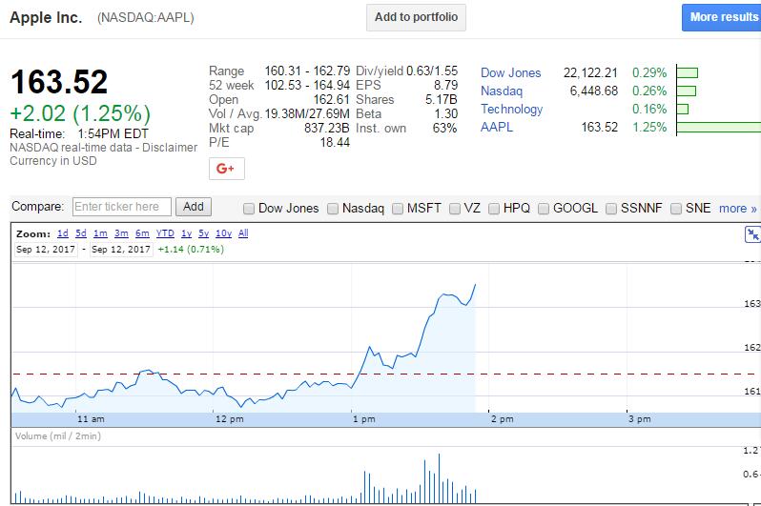Click the Google+ share icon
Screen dimensions: 761x506
(227, 169)
